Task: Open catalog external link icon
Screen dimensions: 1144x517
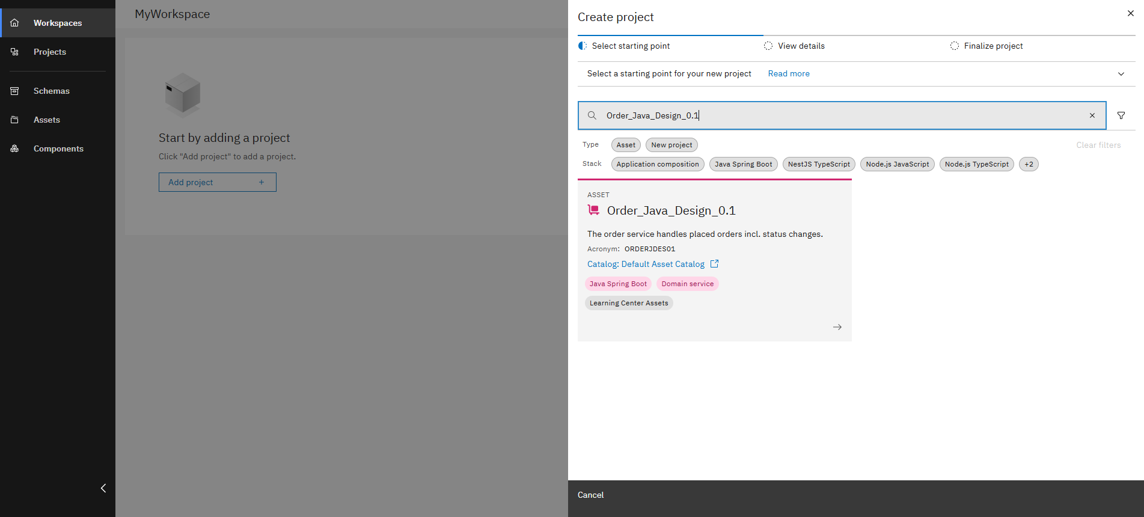Action: 714,264
